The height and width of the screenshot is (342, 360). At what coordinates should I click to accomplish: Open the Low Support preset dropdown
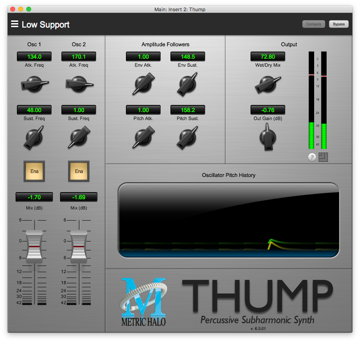tap(45, 25)
